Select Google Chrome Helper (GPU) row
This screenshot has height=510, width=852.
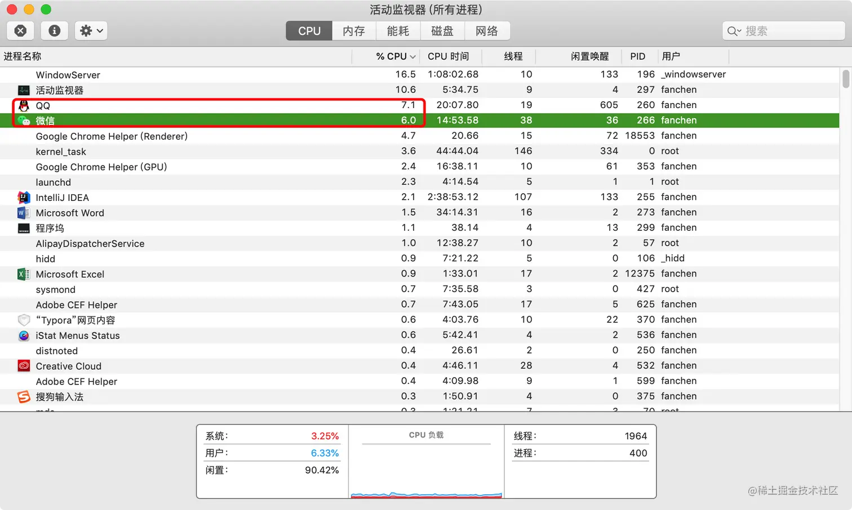420,167
